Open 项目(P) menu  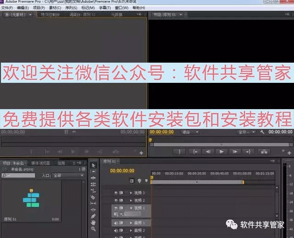[x=39, y=8]
